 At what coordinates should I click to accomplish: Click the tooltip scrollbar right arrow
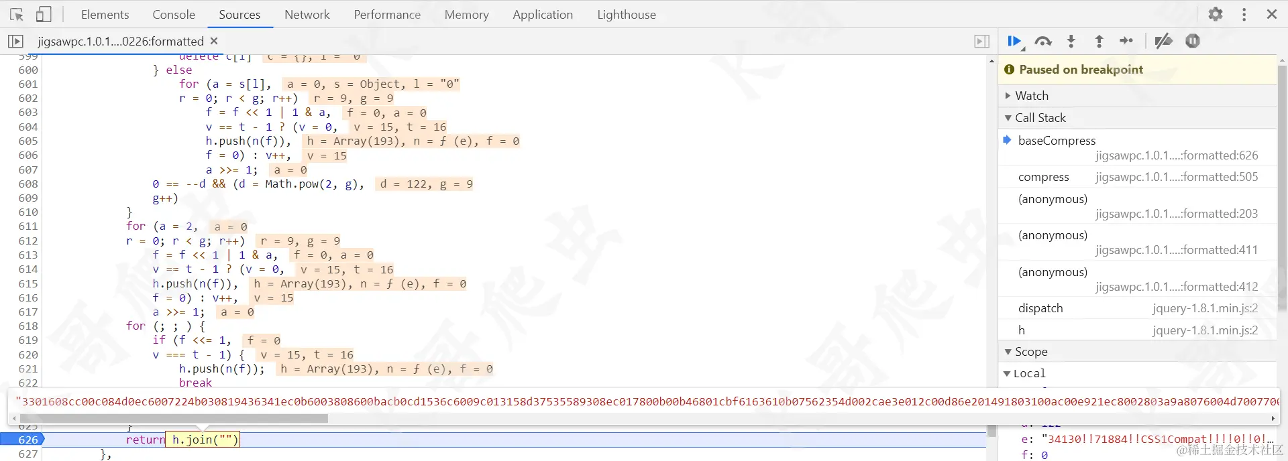pos(1273,418)
